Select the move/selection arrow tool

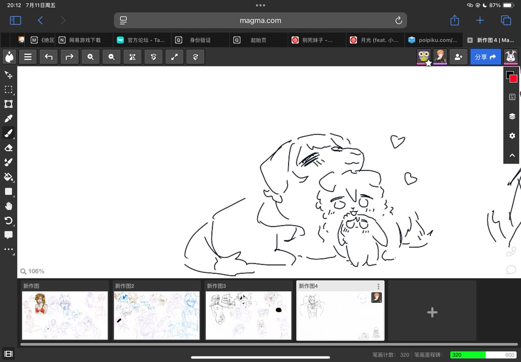[8, 75]
